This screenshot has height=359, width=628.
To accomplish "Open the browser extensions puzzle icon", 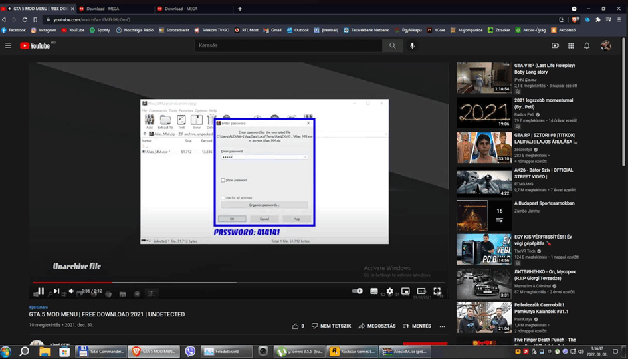I will tap(598, 19).
